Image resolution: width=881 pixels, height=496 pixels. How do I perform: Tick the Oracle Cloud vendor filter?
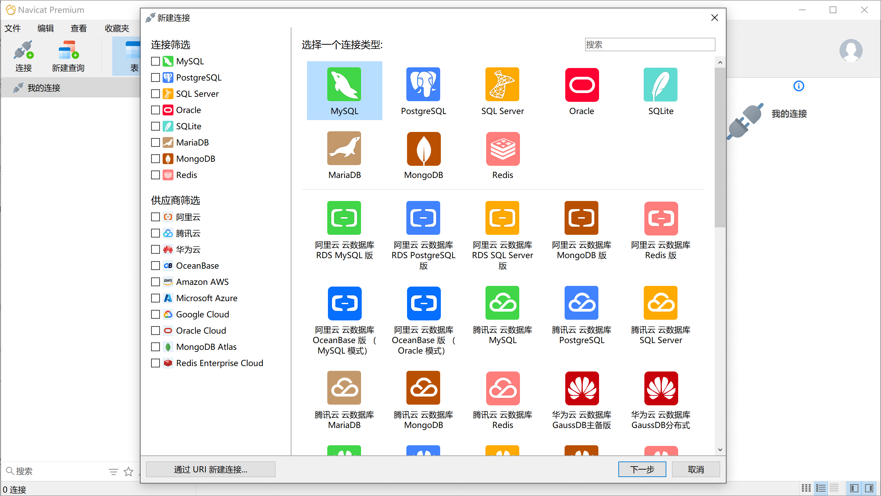[155, 330]
